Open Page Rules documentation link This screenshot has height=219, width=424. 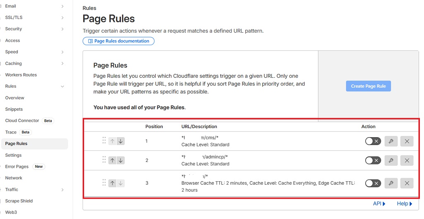118,41
